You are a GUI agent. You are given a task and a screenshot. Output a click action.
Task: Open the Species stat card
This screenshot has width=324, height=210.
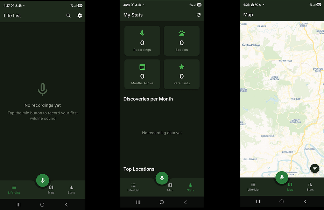(x=182, y=41)
